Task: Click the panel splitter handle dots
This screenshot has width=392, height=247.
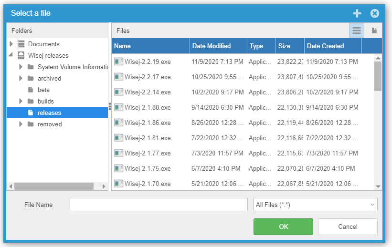Action: point(110,106)
